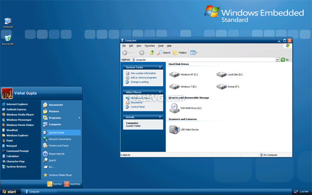Expand the Address bar dropdown arrow
Image resolution: width=312 pixels, height=195 pixels.
point(277,59)
